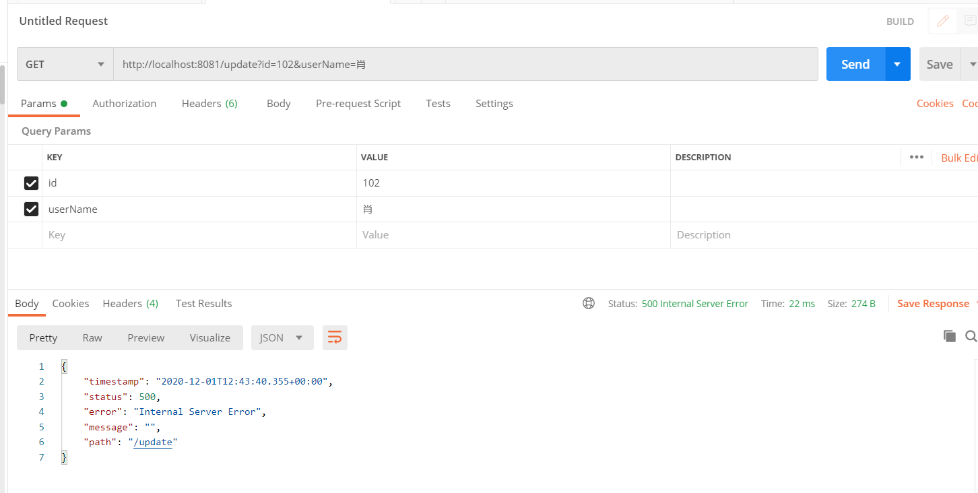Viewport: 978px width, 493px height.
Task: Click the globe network icon near Status
Action: 588,303
